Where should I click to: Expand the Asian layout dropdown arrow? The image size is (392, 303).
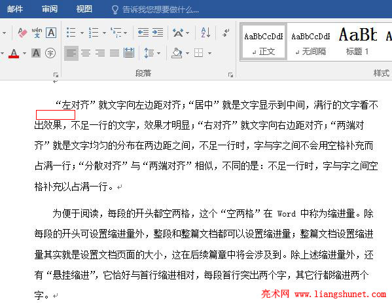(188, 33)
